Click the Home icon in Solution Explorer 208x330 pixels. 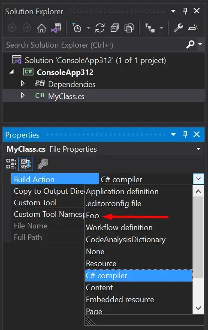click(42, 28)
